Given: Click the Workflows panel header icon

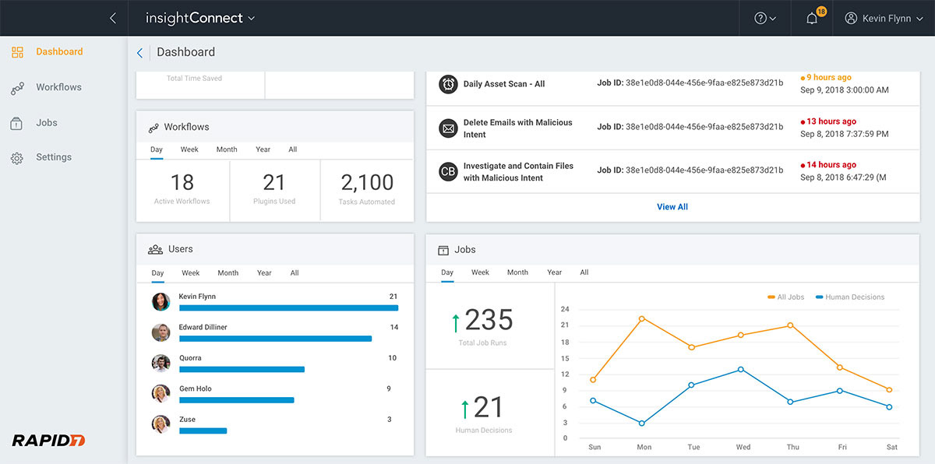Looking at the screenshot, I should click(153, 127).
